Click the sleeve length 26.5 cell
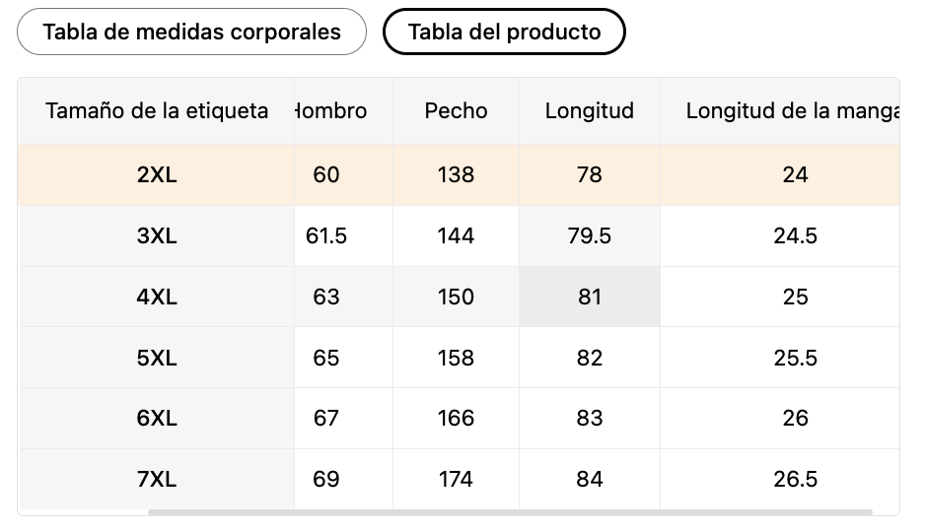 pos(795,480)
